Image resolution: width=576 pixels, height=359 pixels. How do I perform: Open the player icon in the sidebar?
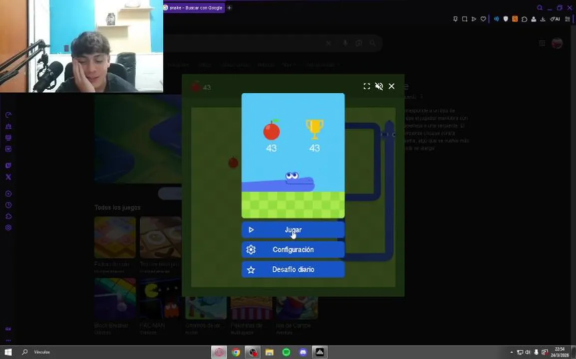[8, 193]
